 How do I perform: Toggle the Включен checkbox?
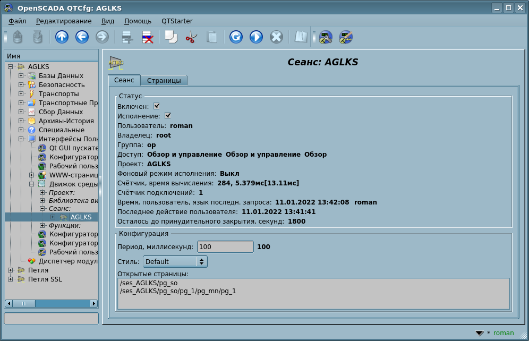click(157, 106)
